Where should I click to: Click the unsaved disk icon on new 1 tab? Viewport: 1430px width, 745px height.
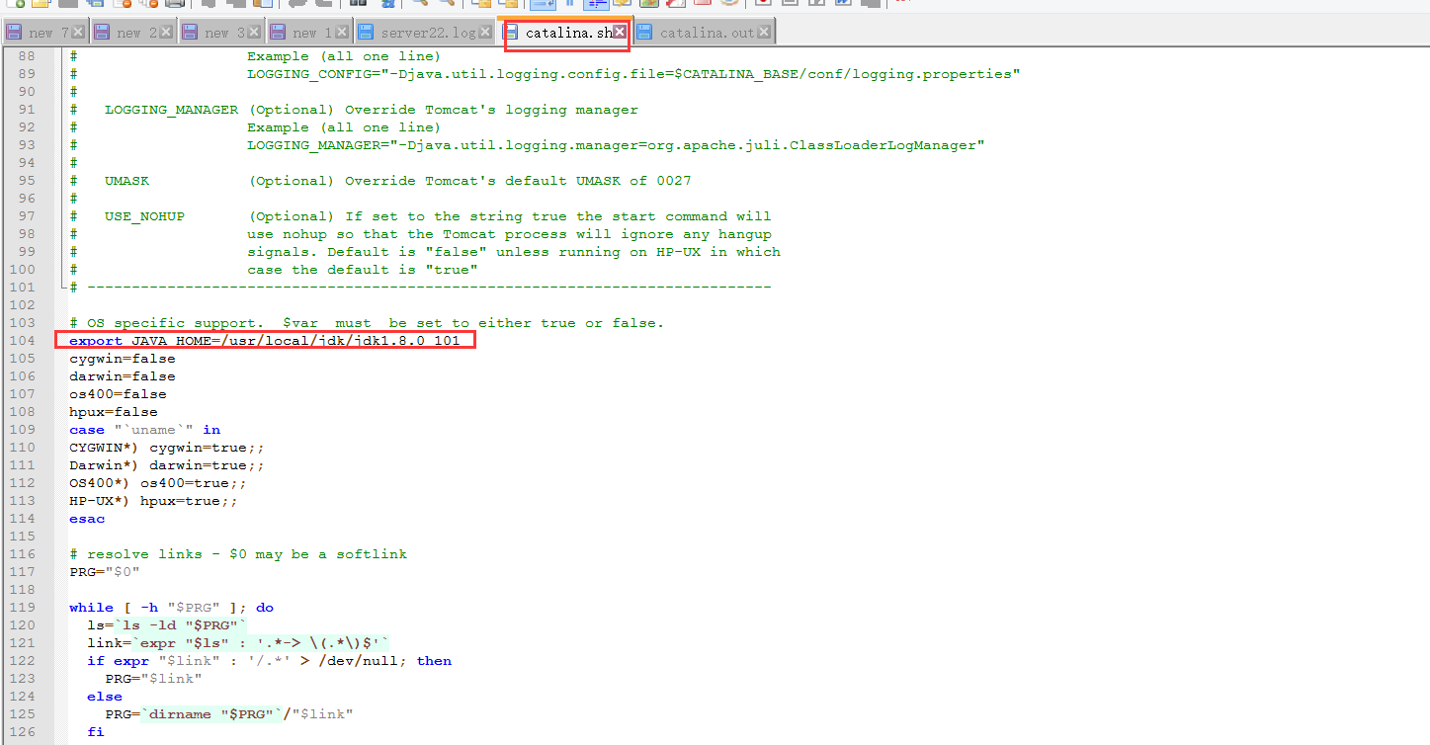point(279,33)
